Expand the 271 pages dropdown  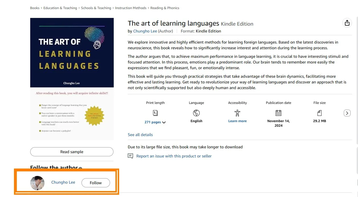[155, 122]
